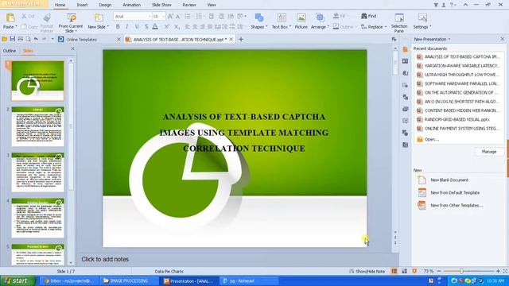Switch to the Outline panel tab
This screenshot has height=286, width=509.
click(x=10, y=51)
